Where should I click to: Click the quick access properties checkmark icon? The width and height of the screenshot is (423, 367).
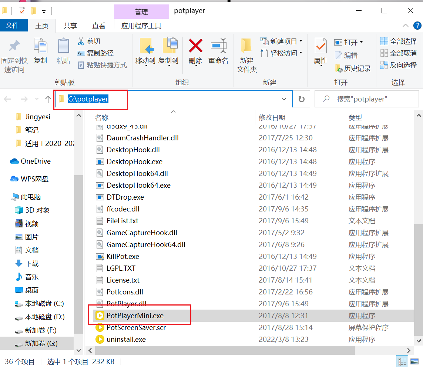pos(22,11)
